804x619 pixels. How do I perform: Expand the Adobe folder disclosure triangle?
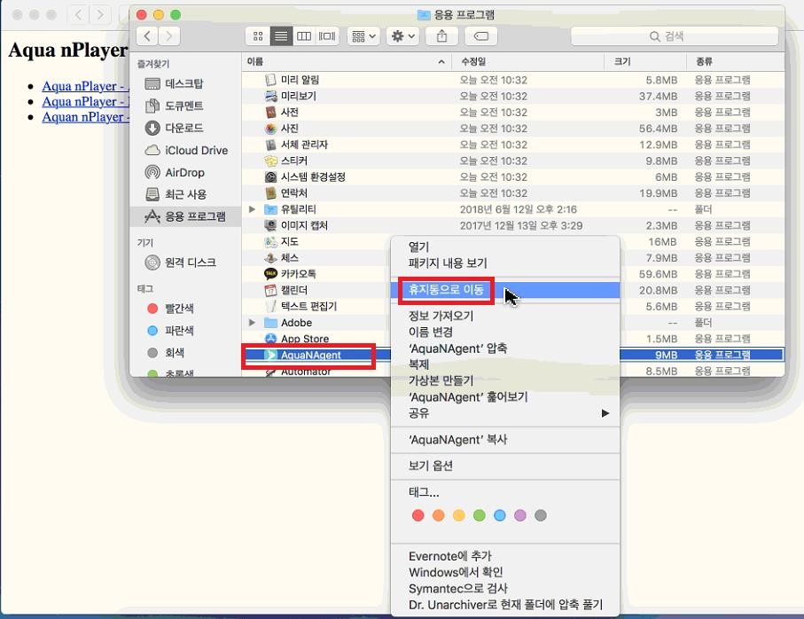252,323
